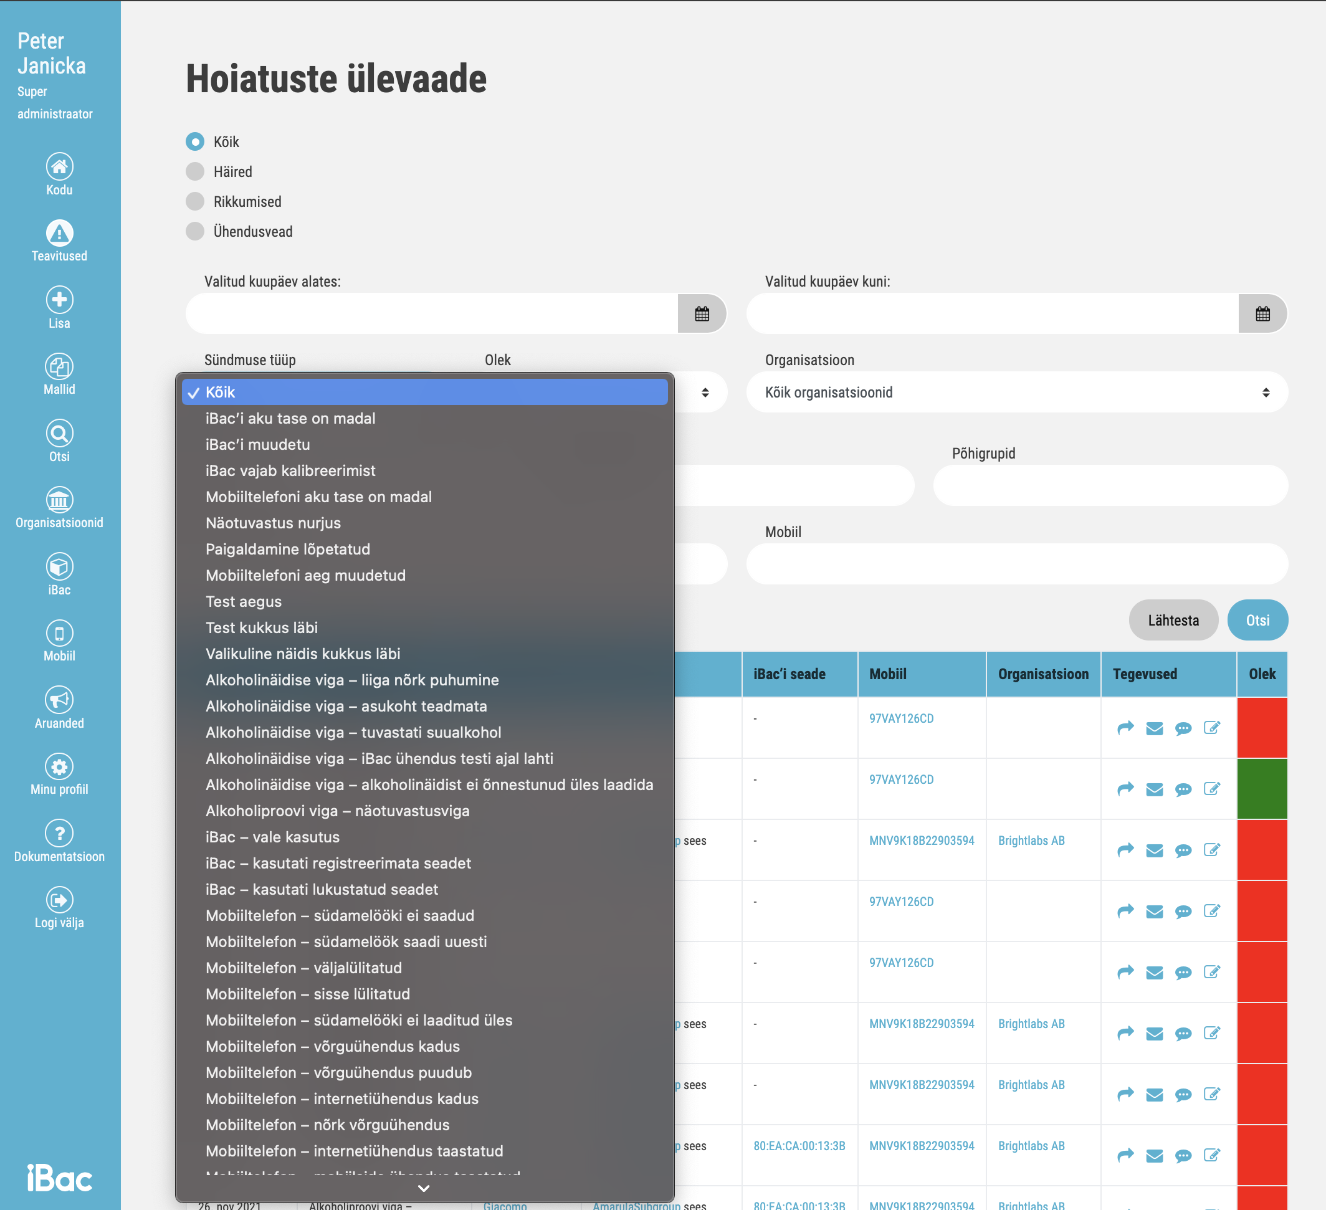This screenshot has width=1326, height=1210.
Task: Click the Logi välja logout icon
Action: [x=59, y=900]
